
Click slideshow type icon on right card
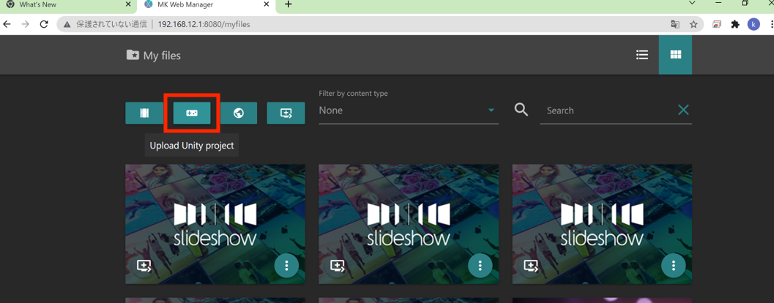pyautogui.click(x=531, y=266)
